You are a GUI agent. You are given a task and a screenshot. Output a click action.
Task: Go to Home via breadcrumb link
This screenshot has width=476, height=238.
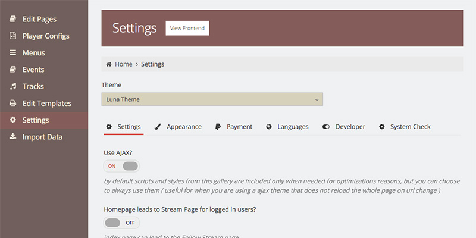tap(124, 64)
